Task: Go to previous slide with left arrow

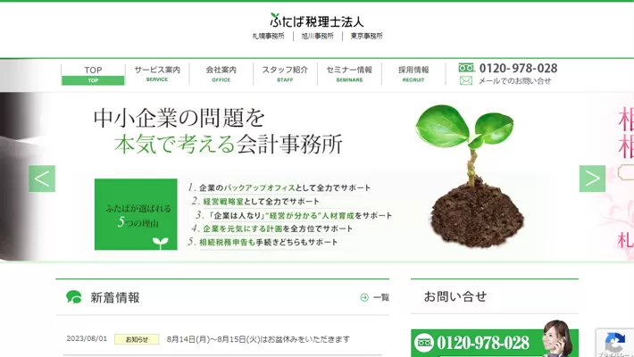Action: 42,178
